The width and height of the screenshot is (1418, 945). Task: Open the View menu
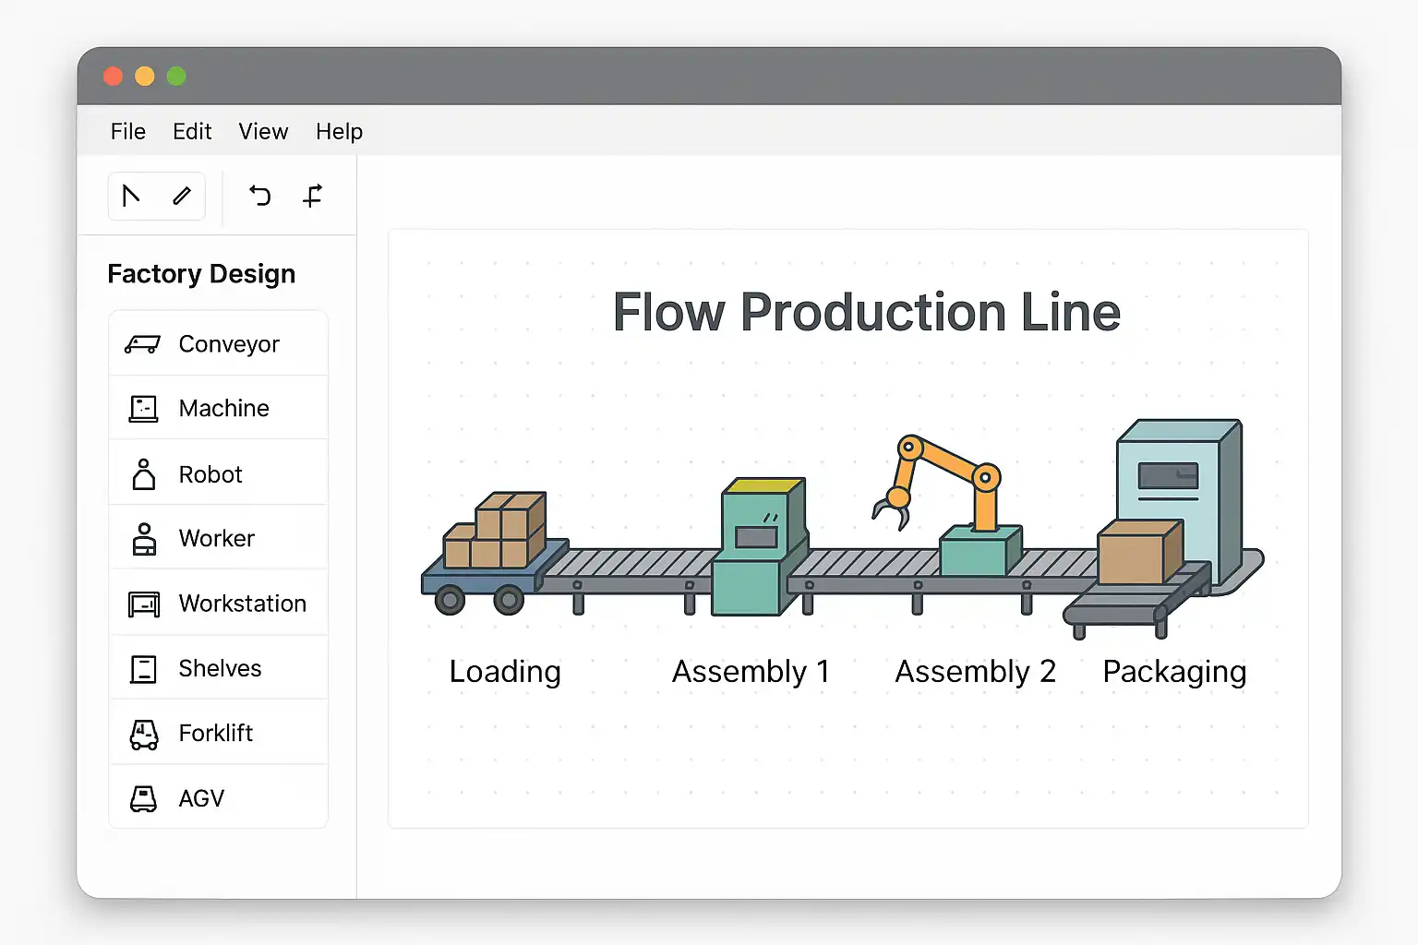[263, 132]
